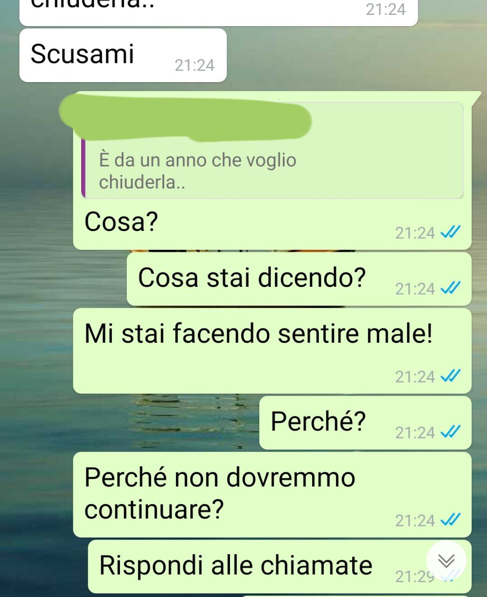Tap read ticks on 'Perché non dovremmo continuare?'
The width and height of the screenshot is (487, 597).
pos(451,519)
